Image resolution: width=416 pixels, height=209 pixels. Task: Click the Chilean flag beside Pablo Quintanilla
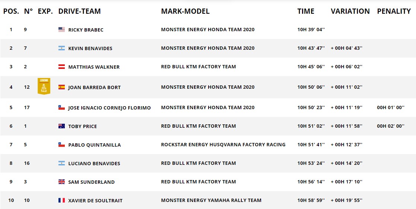coord(61,145)
